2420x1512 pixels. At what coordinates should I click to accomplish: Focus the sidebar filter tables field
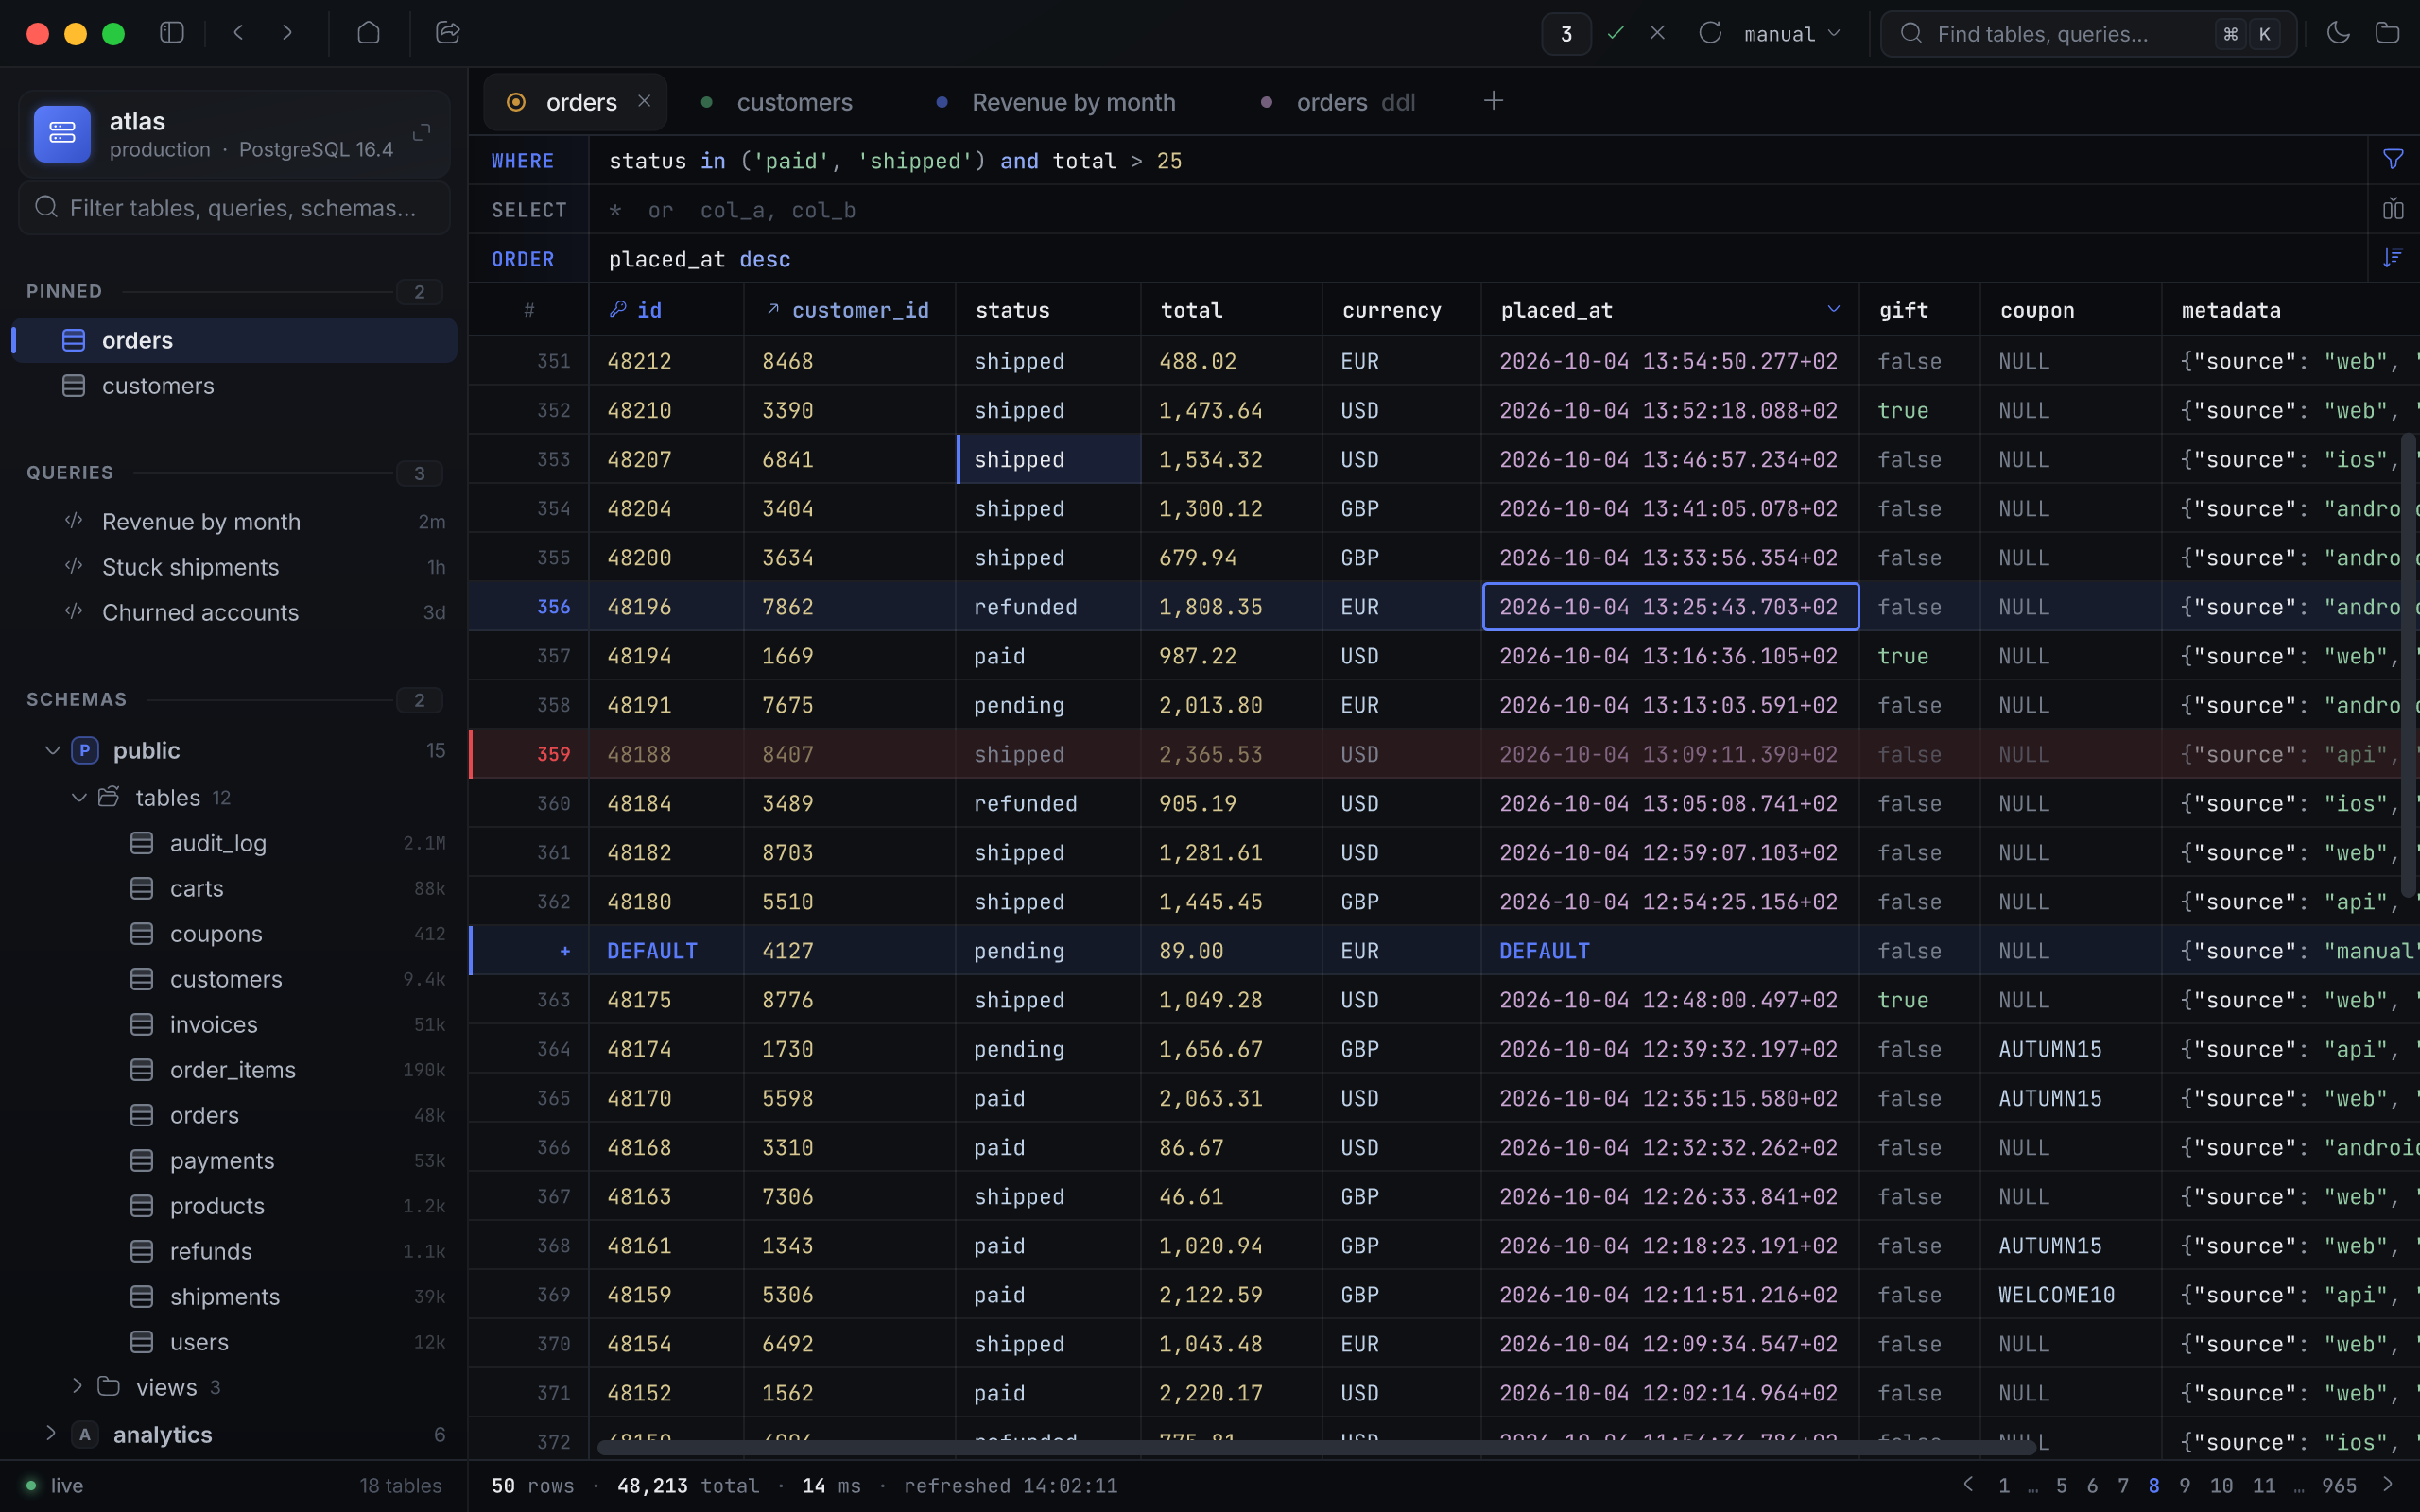[234, 208]
